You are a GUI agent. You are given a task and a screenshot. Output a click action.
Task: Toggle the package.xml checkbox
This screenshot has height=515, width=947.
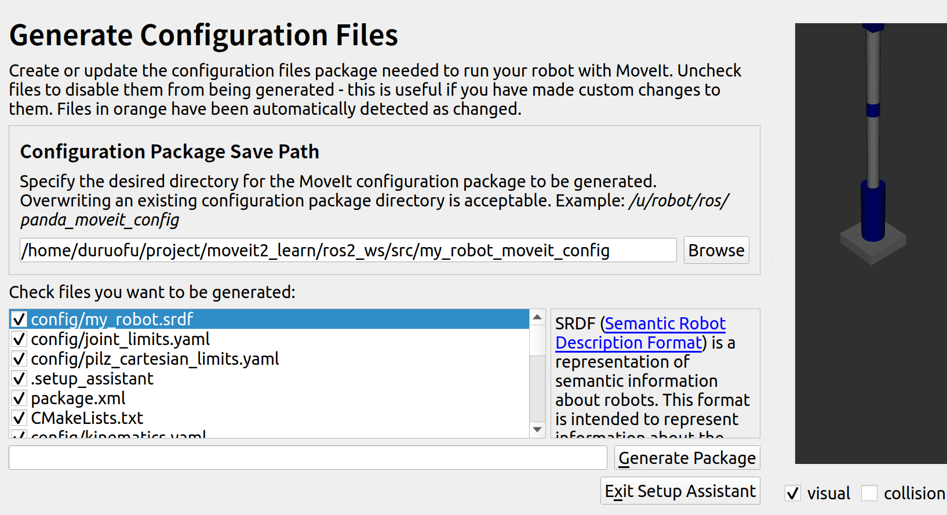pyautogui.click(x=19, y=398)
